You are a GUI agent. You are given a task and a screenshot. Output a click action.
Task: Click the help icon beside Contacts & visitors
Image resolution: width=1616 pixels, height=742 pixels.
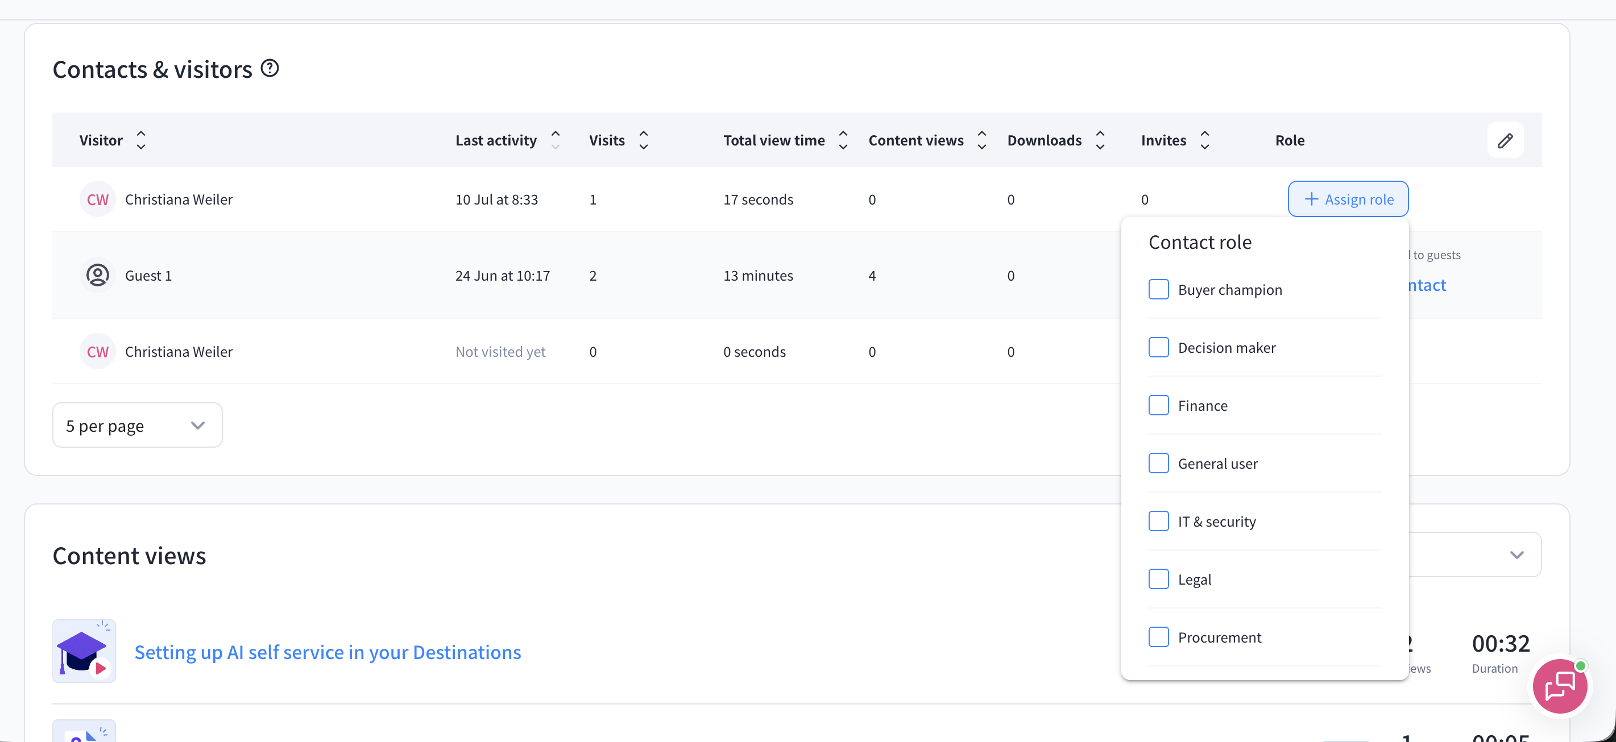pyautogui.click(x=270, y=68)
